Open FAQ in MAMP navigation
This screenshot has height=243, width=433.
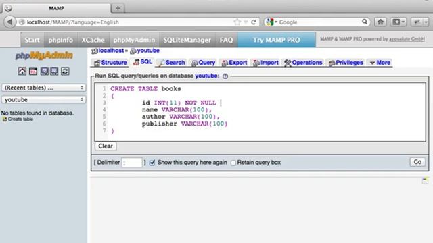click(x=227, y=40)
